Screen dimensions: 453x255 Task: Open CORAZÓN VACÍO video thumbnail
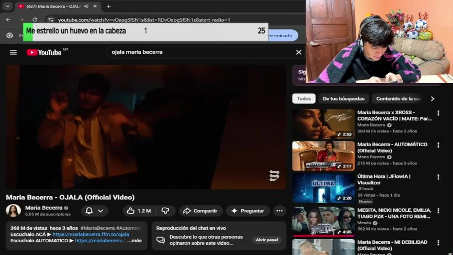(x=323, y=124)
